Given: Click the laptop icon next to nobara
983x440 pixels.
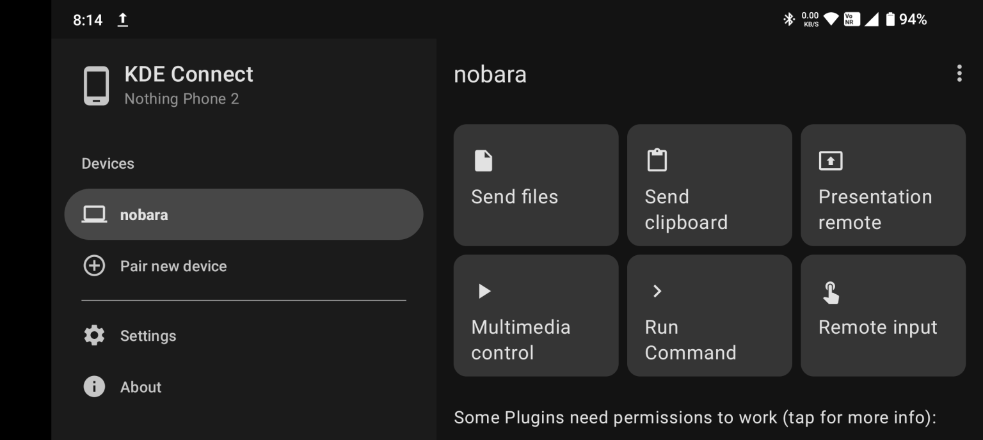Looking at the screenshot, I should point(95,214).
